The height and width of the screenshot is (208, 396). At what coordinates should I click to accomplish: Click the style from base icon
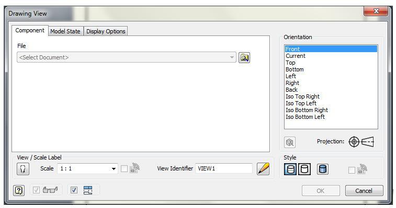(x=361, y=169)
